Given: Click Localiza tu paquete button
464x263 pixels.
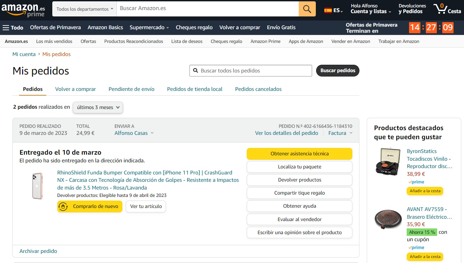Looking at the screenshot, I should click(x=299, y=167).
